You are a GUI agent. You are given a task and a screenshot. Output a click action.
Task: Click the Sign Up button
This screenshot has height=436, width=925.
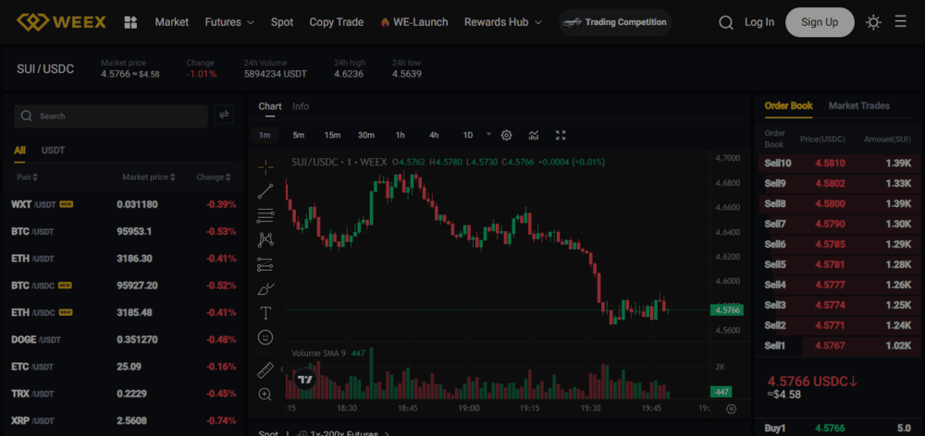click(x=820, y=22)
